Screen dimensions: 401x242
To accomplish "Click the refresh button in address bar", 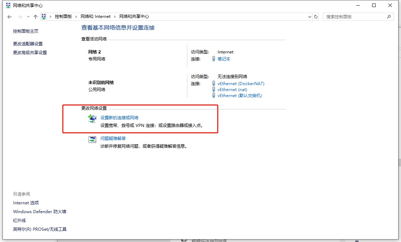I will click(x=316, y=17).
